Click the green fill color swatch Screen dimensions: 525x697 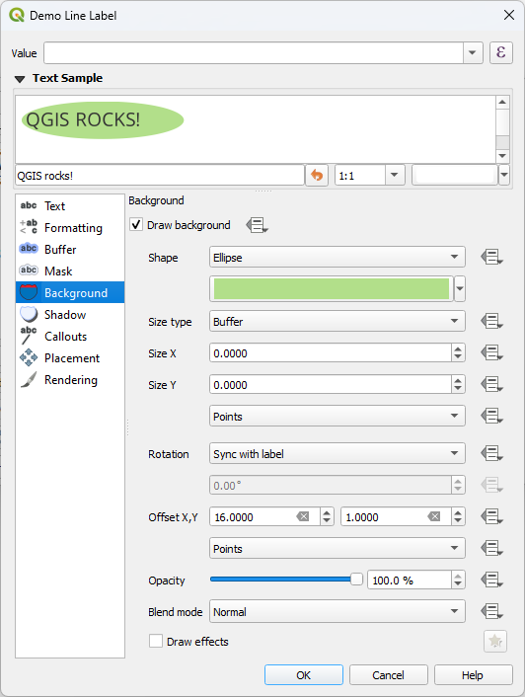pyautogui.click(x=332, y=289)
